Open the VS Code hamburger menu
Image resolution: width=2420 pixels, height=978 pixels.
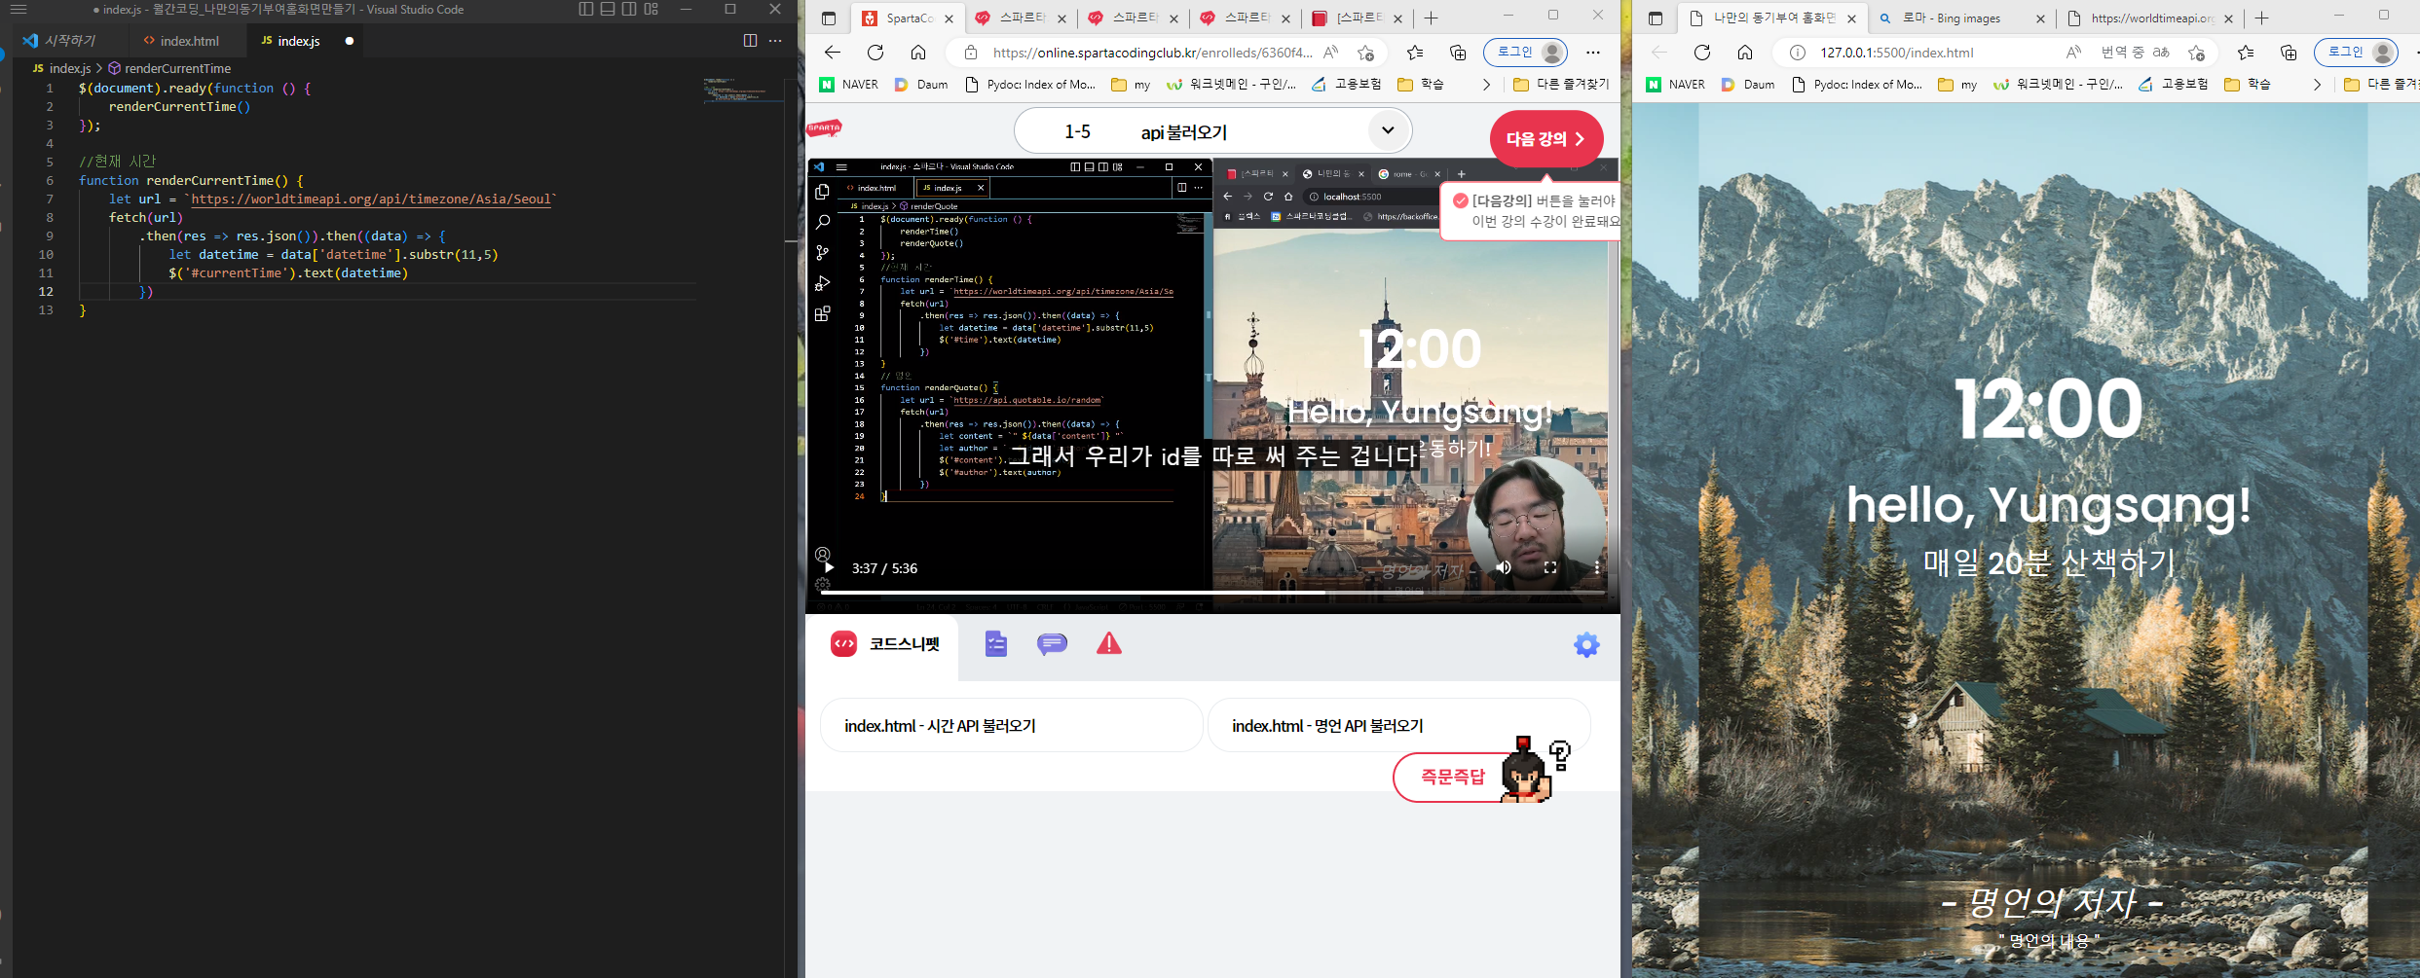pyautogui.click(x=19, y=10)
